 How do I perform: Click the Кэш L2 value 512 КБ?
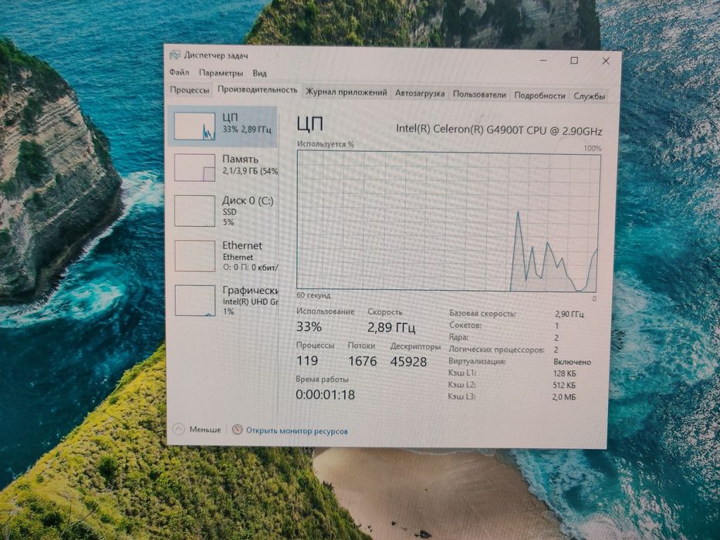coord(564,385)
